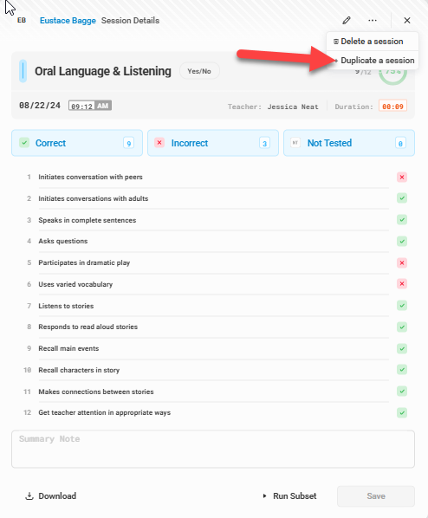Click the green check on Asks questions

pos(402,241)
